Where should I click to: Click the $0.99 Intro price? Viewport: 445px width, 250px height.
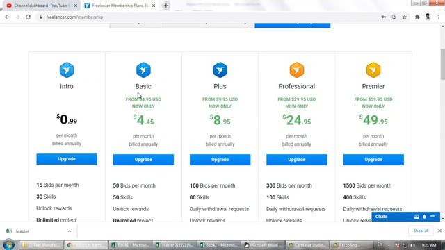67,119
